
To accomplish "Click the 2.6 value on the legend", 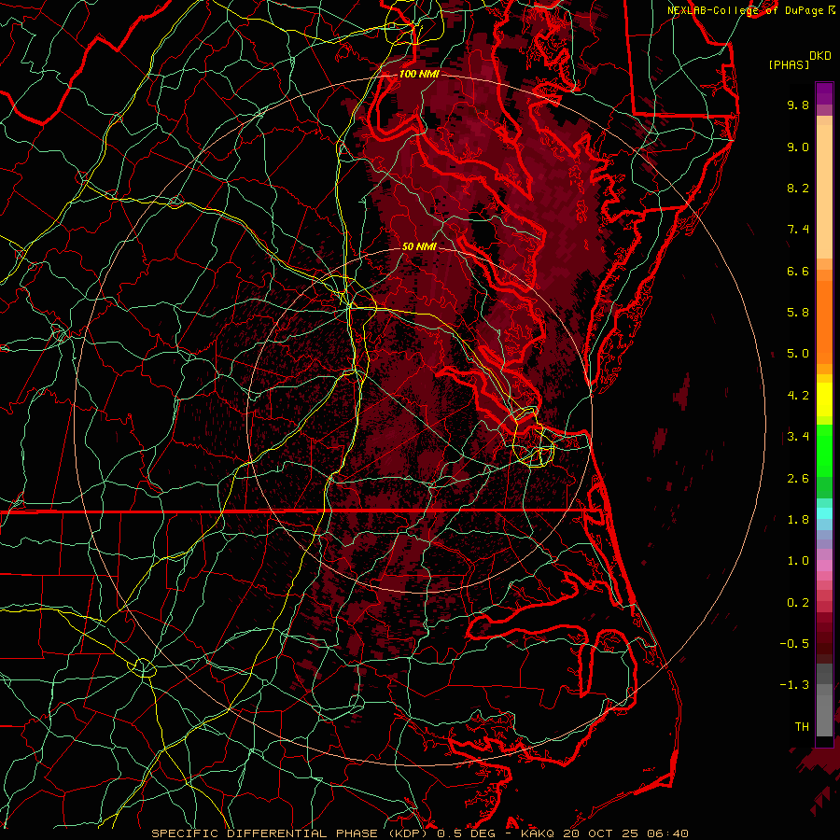I will 798,479.
